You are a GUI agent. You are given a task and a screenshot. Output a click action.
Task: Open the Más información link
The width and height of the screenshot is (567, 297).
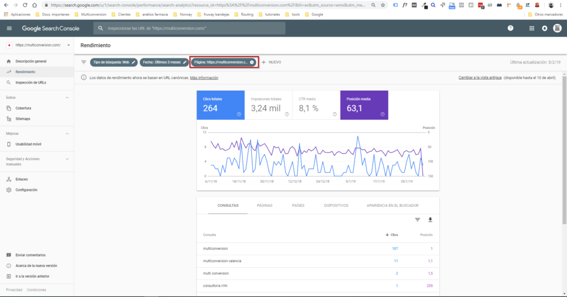pyautogui.click(x=204, y=77)
